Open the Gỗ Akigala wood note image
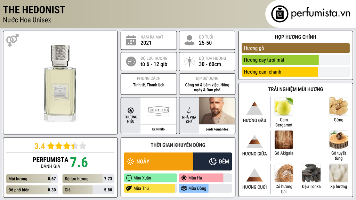Viewport: 356px width, 200px height. click(x=284, y=140)
